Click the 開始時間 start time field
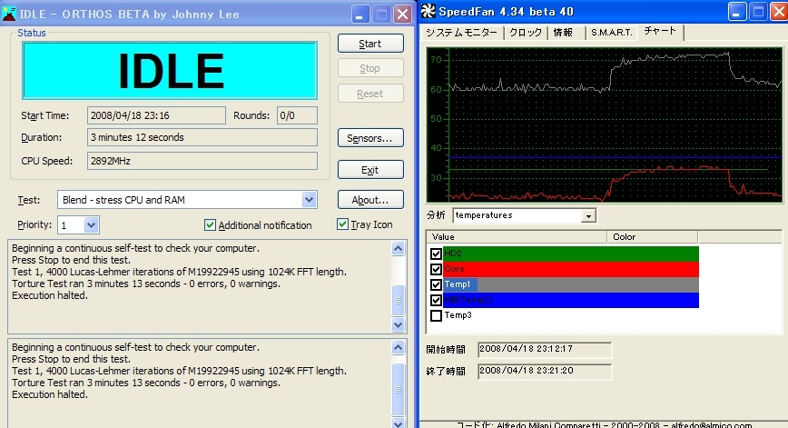This screenshot has width=788, height=428. [x=545, y=349]
